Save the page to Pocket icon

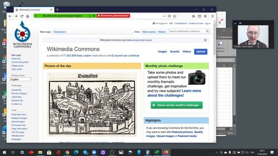[169, 16]
